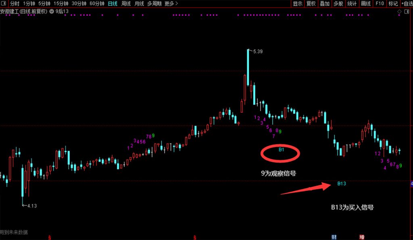Switch to 分时 intraday view
The height and width of the screenshot is (240, 413).
[x=15, y=4]
